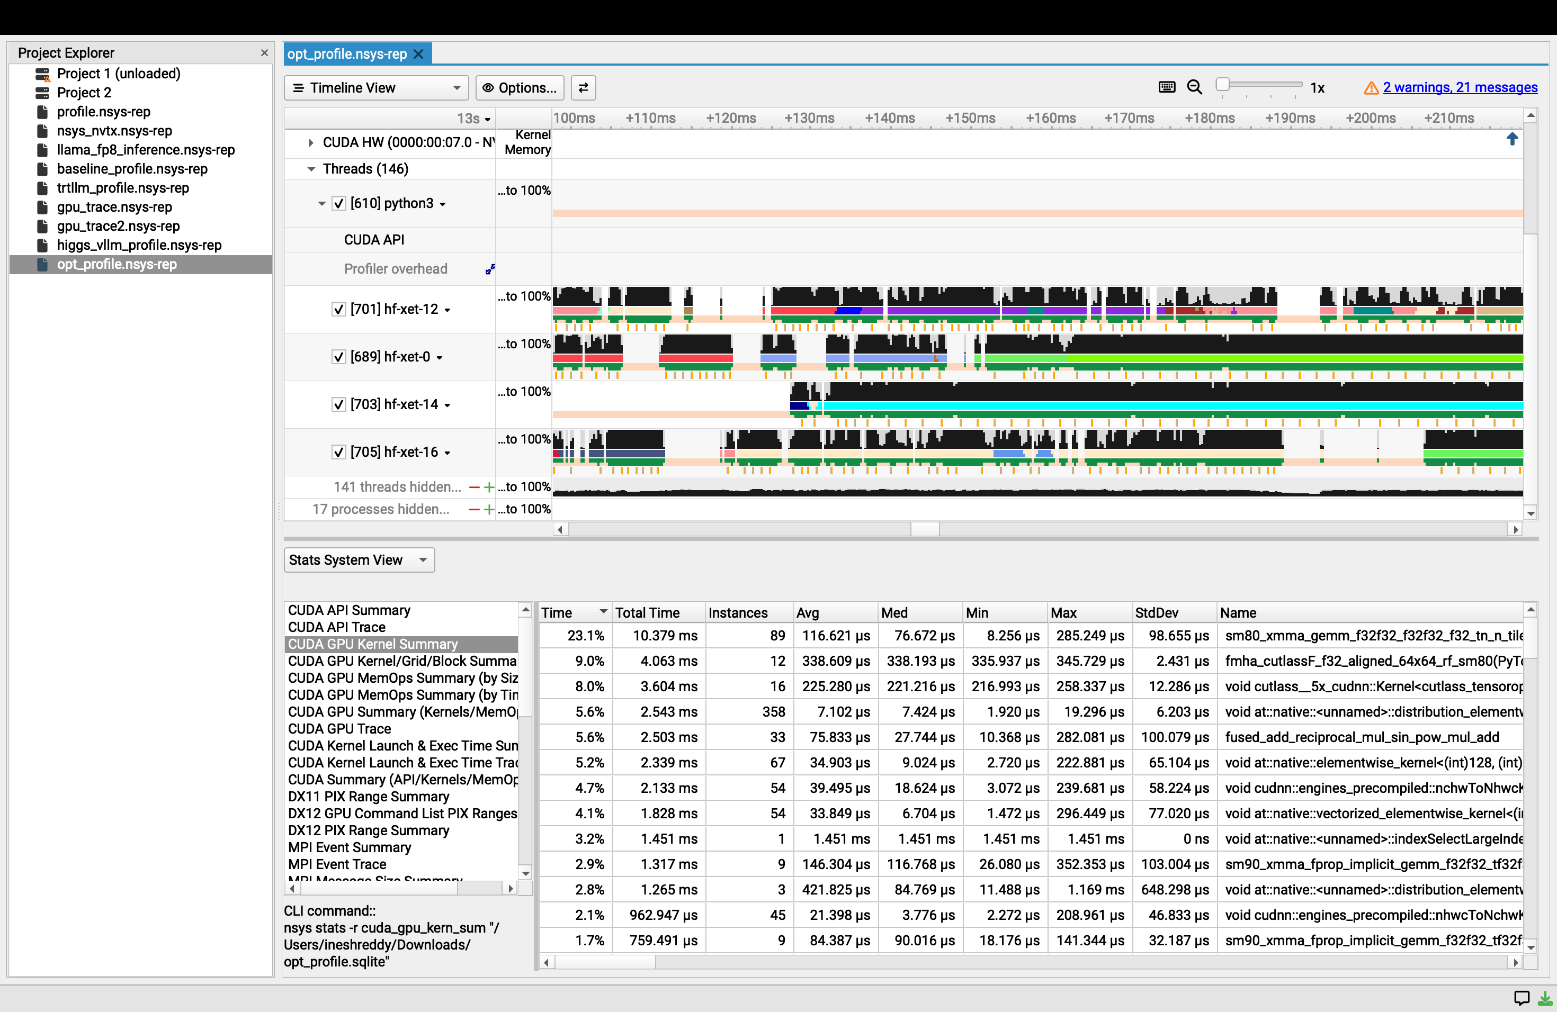1557x1012 pixels.
Task: Click the blue up-arrow pin in timeline
Action: point(1512,139)
